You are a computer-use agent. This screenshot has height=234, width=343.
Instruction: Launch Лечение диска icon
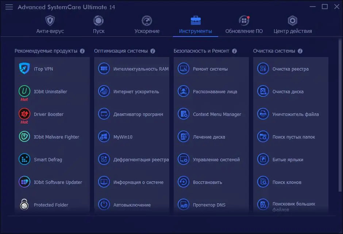coord(183,136)
